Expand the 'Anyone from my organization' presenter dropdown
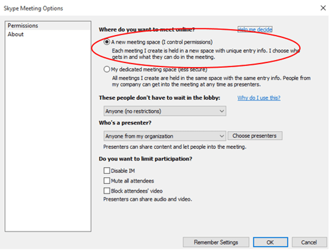This screenshot has width=332, height=252. [165, 136]
